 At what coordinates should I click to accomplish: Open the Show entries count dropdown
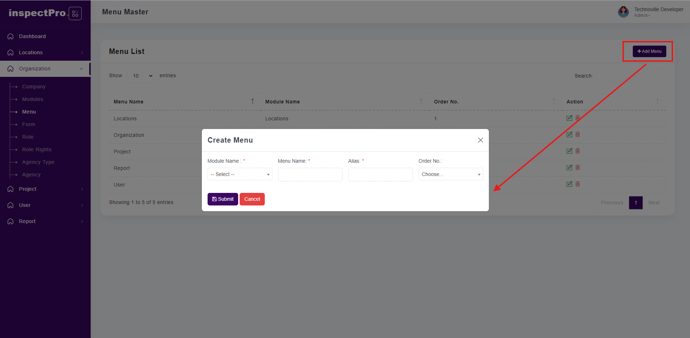click(x=141, y=76)
